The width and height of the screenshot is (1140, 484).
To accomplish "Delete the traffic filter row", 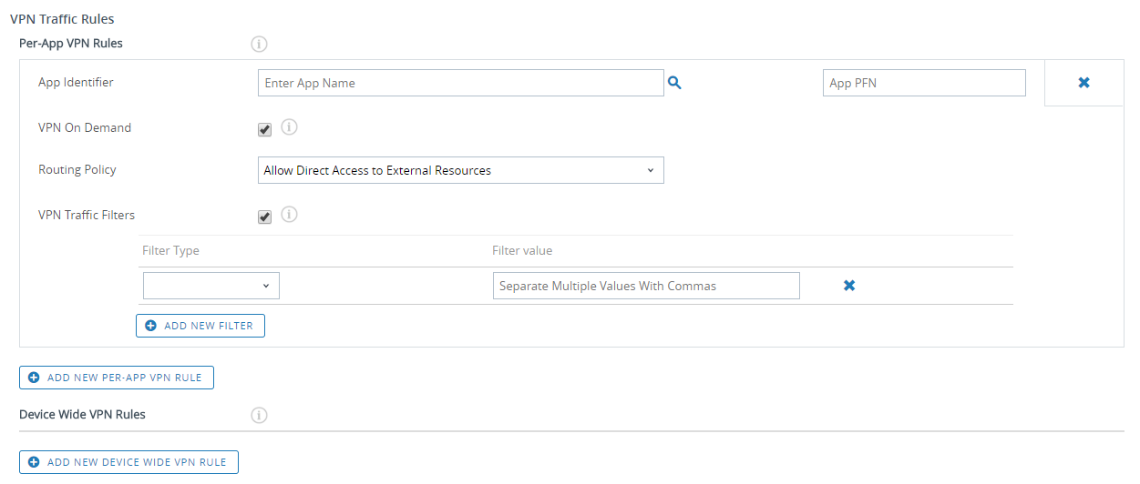I will [x=848, y=286].
